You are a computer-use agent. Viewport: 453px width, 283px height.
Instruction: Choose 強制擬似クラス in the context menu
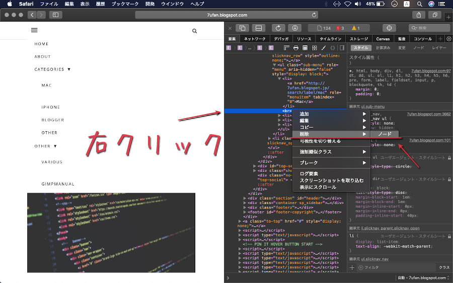coord(332,152)
